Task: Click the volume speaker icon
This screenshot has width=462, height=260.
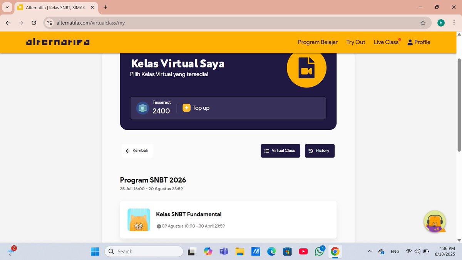Action: click(x=417, y=252)
